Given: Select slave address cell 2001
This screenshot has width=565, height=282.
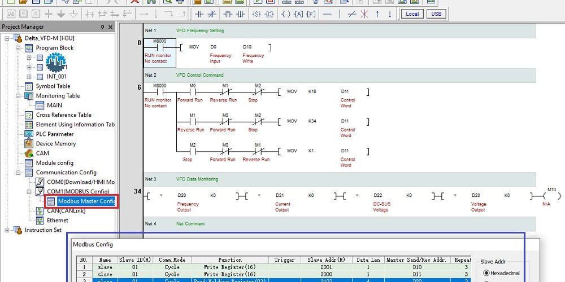Looking at the screenshot, I should [x=326, y=267].
